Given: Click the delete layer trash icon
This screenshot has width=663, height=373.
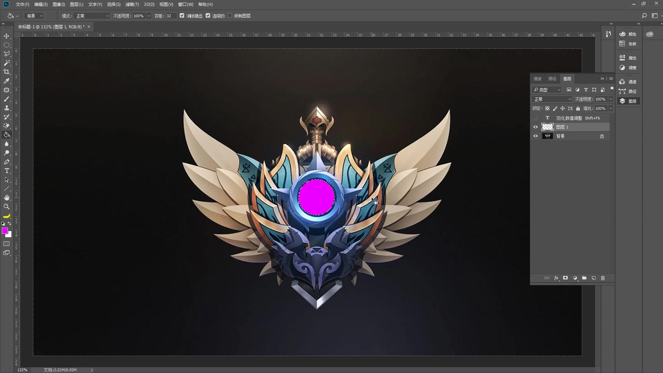Looking at the screenshot, I should pos(603,278).
